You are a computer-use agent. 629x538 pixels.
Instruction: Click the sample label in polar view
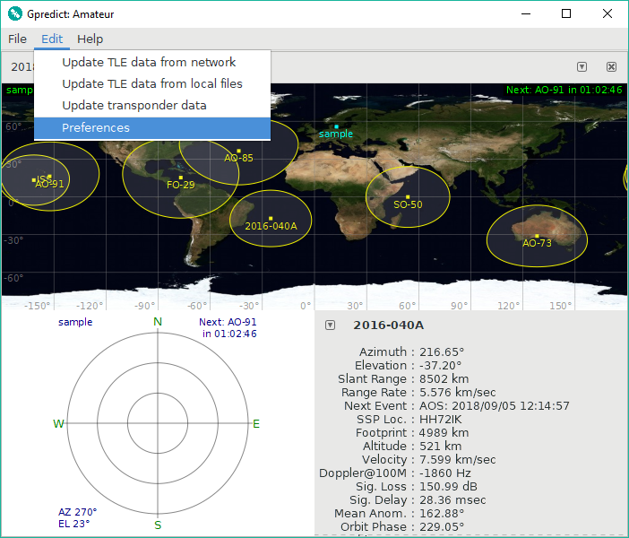(x=75, y=322)
